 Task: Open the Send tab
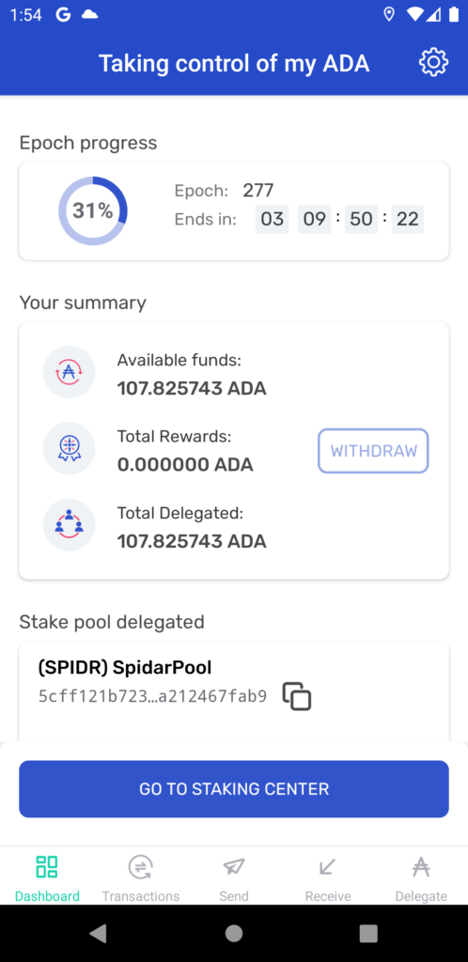234,878
